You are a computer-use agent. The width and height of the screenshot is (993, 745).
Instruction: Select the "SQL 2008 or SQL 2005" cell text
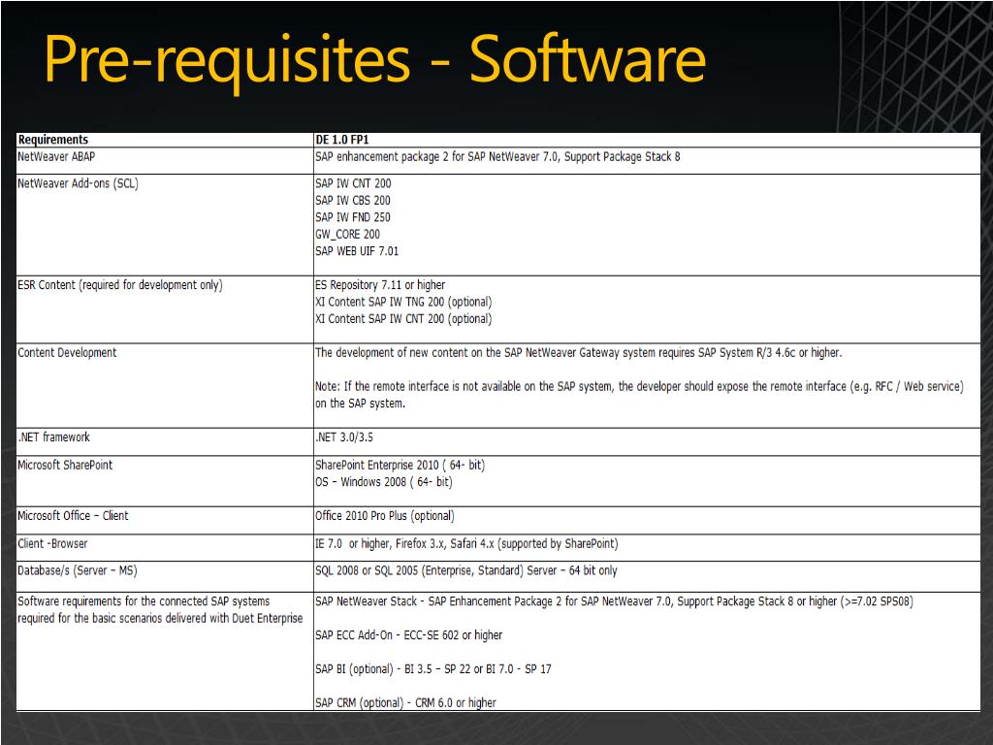point(466,570)
